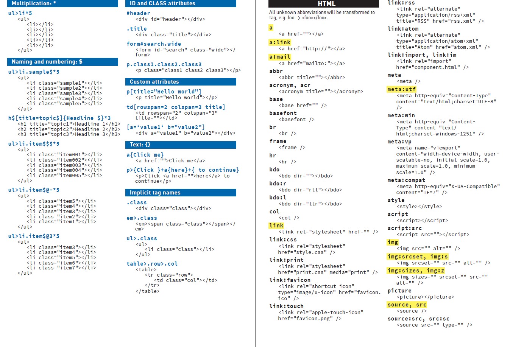
Task: Click the 'Text: {}' section header
Action: coord(181,145)
